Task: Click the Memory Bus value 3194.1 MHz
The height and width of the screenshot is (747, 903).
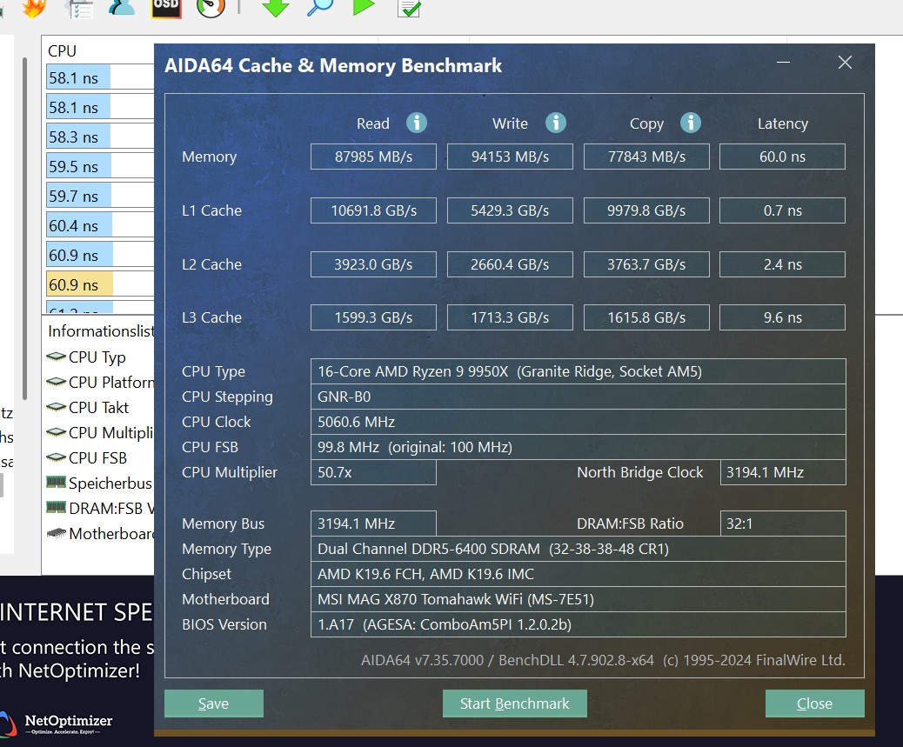Action: pyautogui.click(x=373, y=524)
